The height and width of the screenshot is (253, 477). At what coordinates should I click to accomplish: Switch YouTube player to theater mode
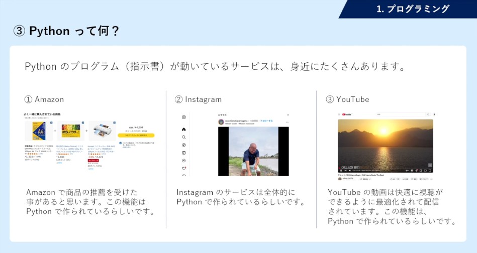point(425,171)
